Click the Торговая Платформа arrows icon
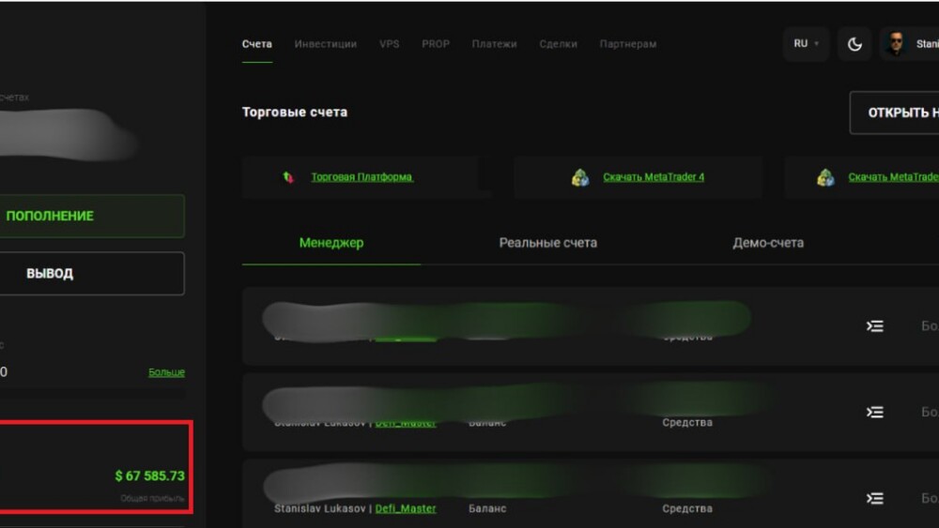The width and height of the screenshot is (939, 528). 288,177
